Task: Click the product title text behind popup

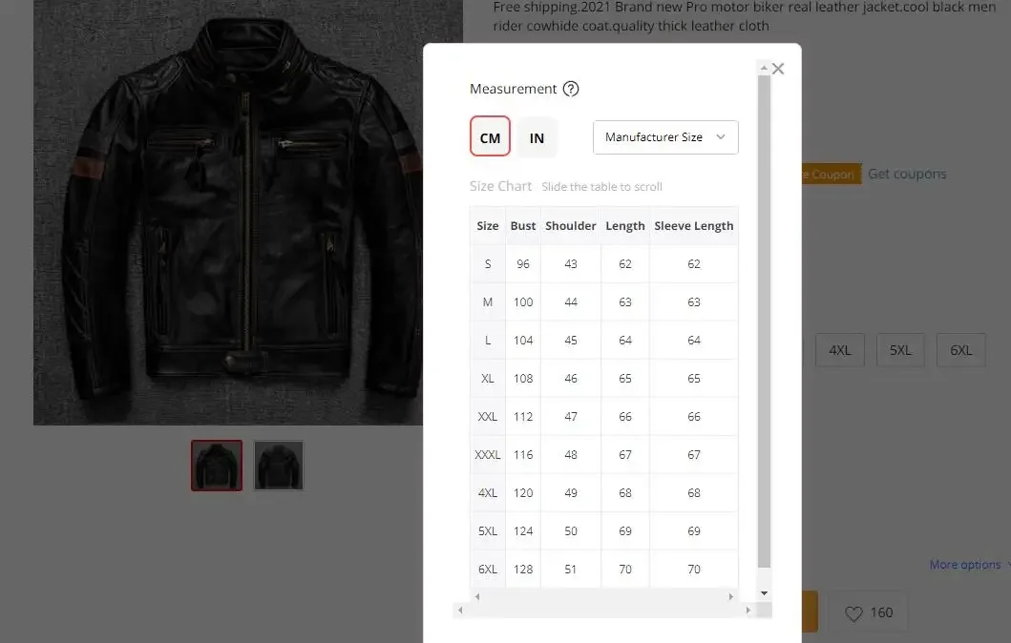Action: point(744,17)
